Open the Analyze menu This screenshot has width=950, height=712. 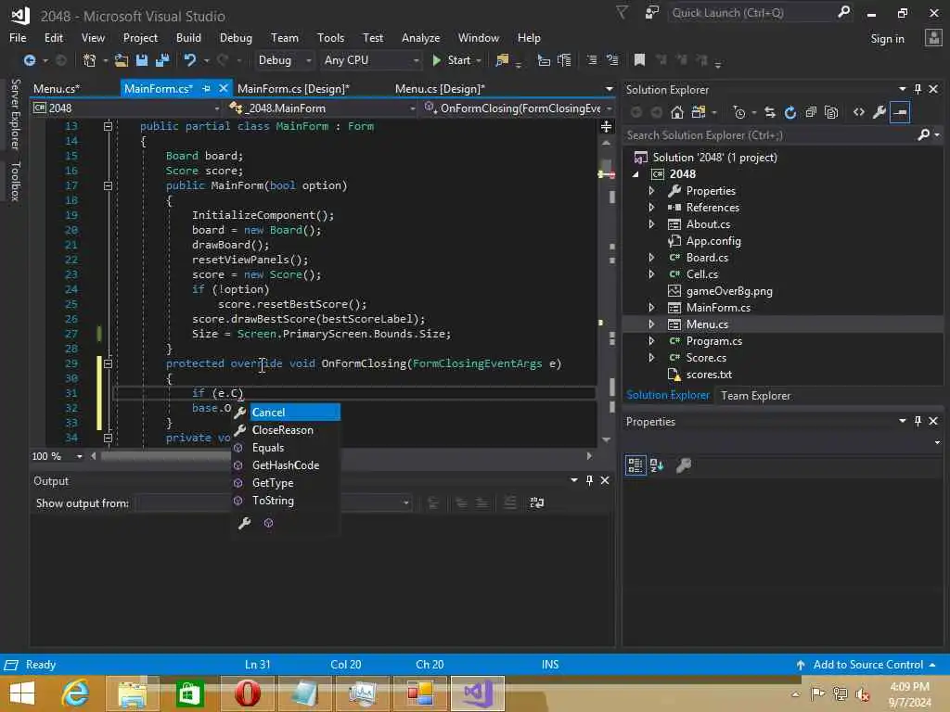pos(420,37)
